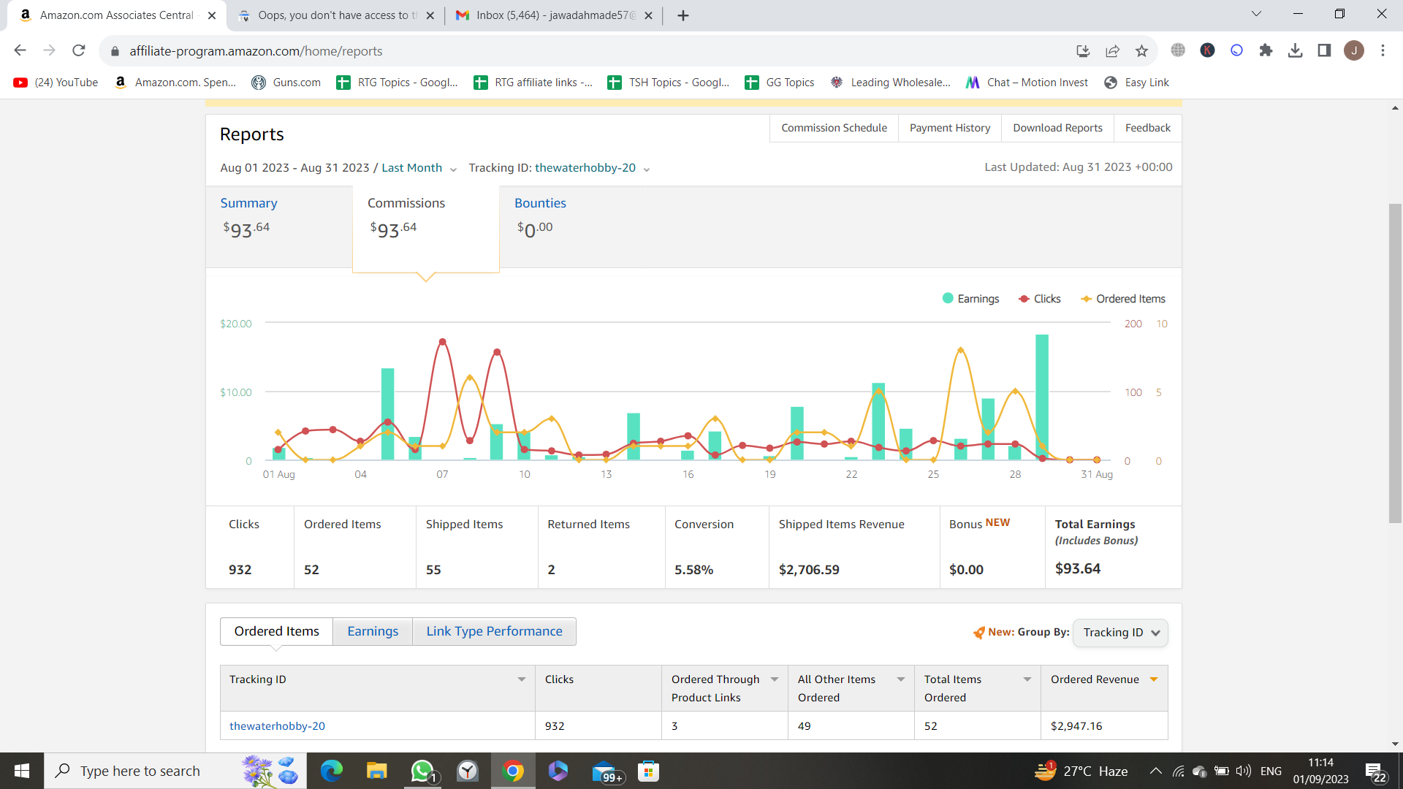Share this page via the share icon

tap(1112, 50)
